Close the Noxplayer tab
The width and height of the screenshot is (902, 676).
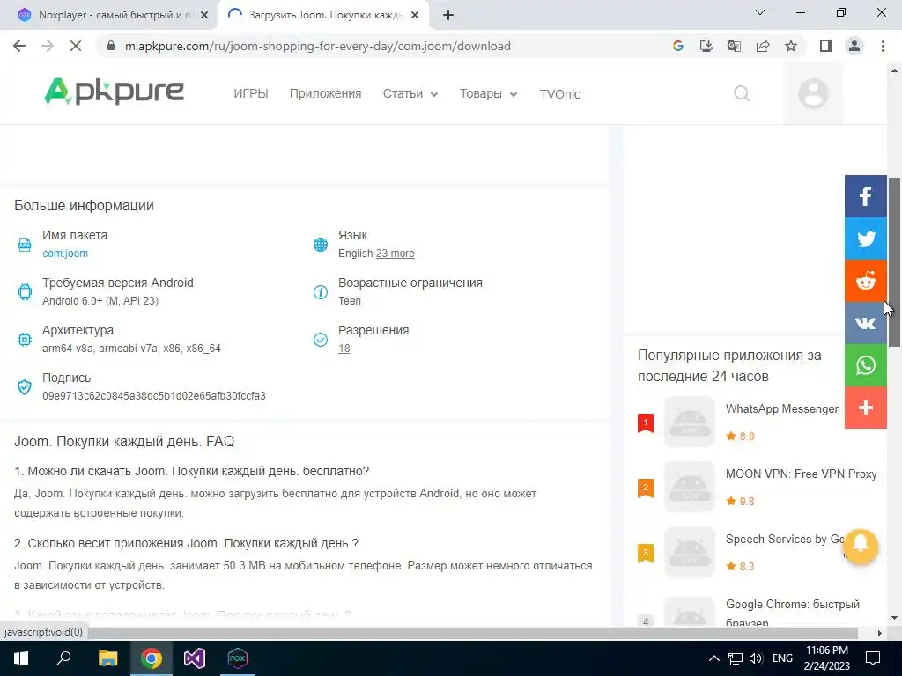pyautogui.click(x=204, y=15)
